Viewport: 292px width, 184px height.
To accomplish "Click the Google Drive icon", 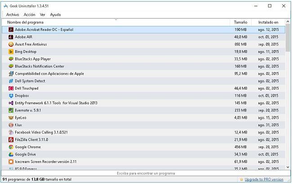I will (x=11, y=154).
